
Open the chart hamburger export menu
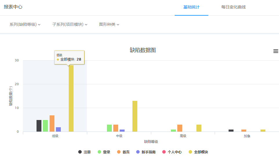(x=276, y=51)
